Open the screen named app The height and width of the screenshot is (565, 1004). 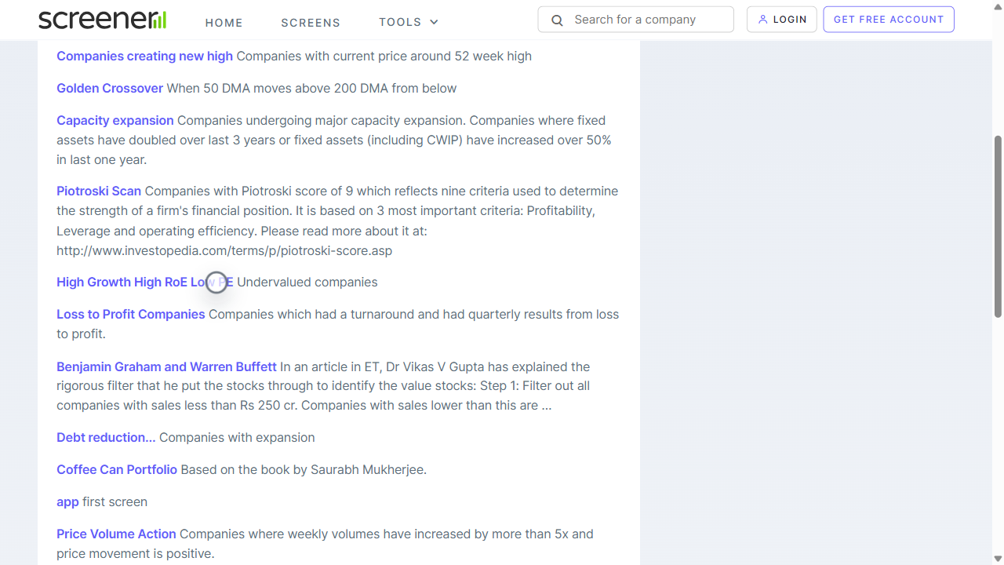pyautogui.click(x=67, y=501)
